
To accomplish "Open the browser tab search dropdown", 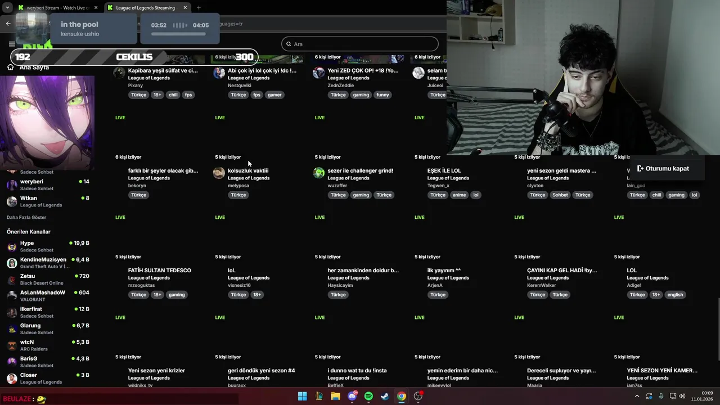I will coord(7,8).
